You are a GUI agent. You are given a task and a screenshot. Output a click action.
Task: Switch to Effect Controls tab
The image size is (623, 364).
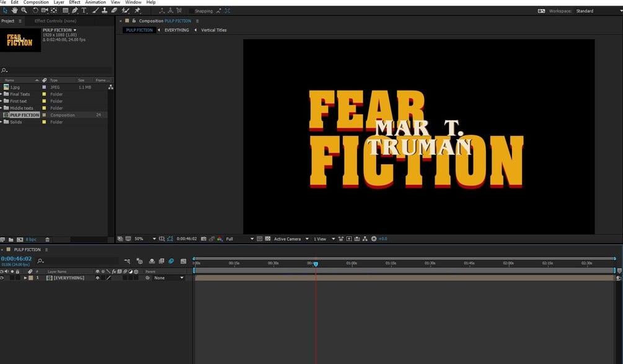coord(55,20)
